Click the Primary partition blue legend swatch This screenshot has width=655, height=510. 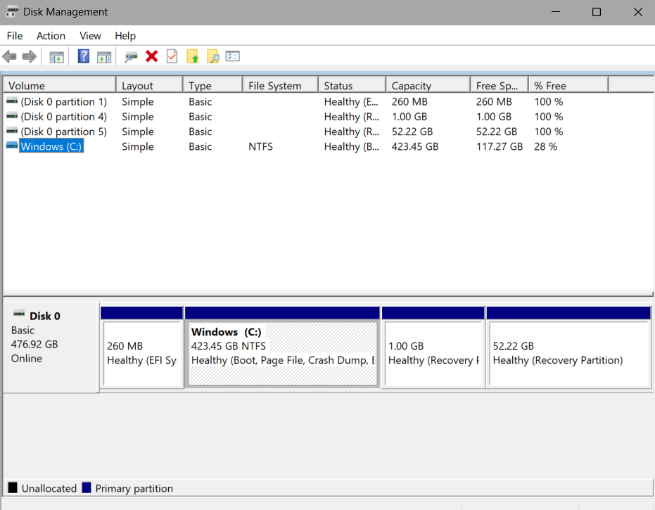[87, 488]
